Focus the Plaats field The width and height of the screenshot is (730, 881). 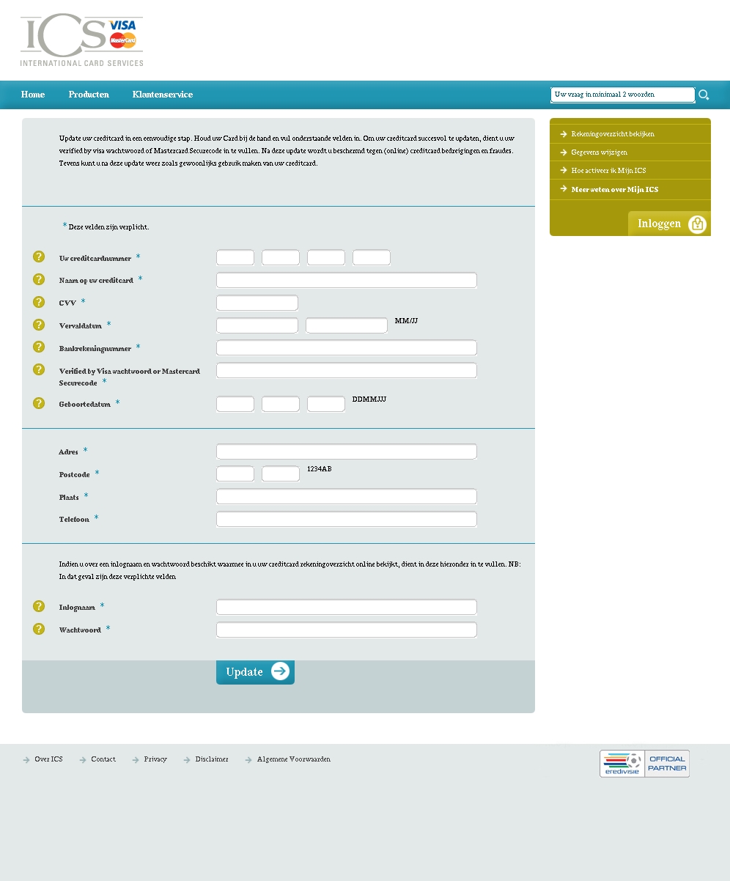click(347, 496)
